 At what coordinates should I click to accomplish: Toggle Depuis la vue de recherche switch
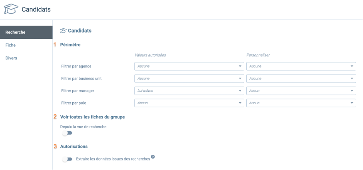(68, 133)
